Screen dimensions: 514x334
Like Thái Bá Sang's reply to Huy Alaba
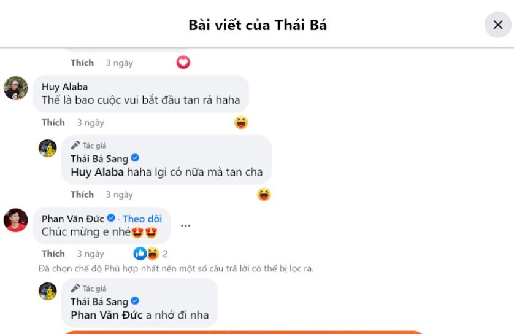click(82, 195)
